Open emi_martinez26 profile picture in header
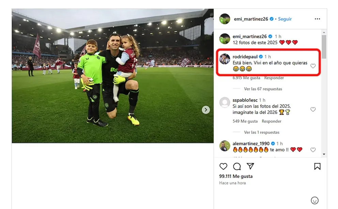This screenshot has width=338, height=209. point(225,19)
